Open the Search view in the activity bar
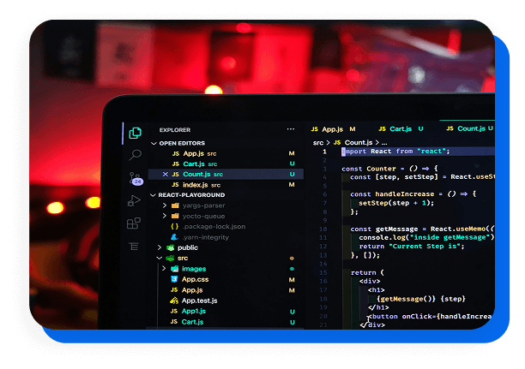Viewport: 525px width, 369px height. point(136,155)
